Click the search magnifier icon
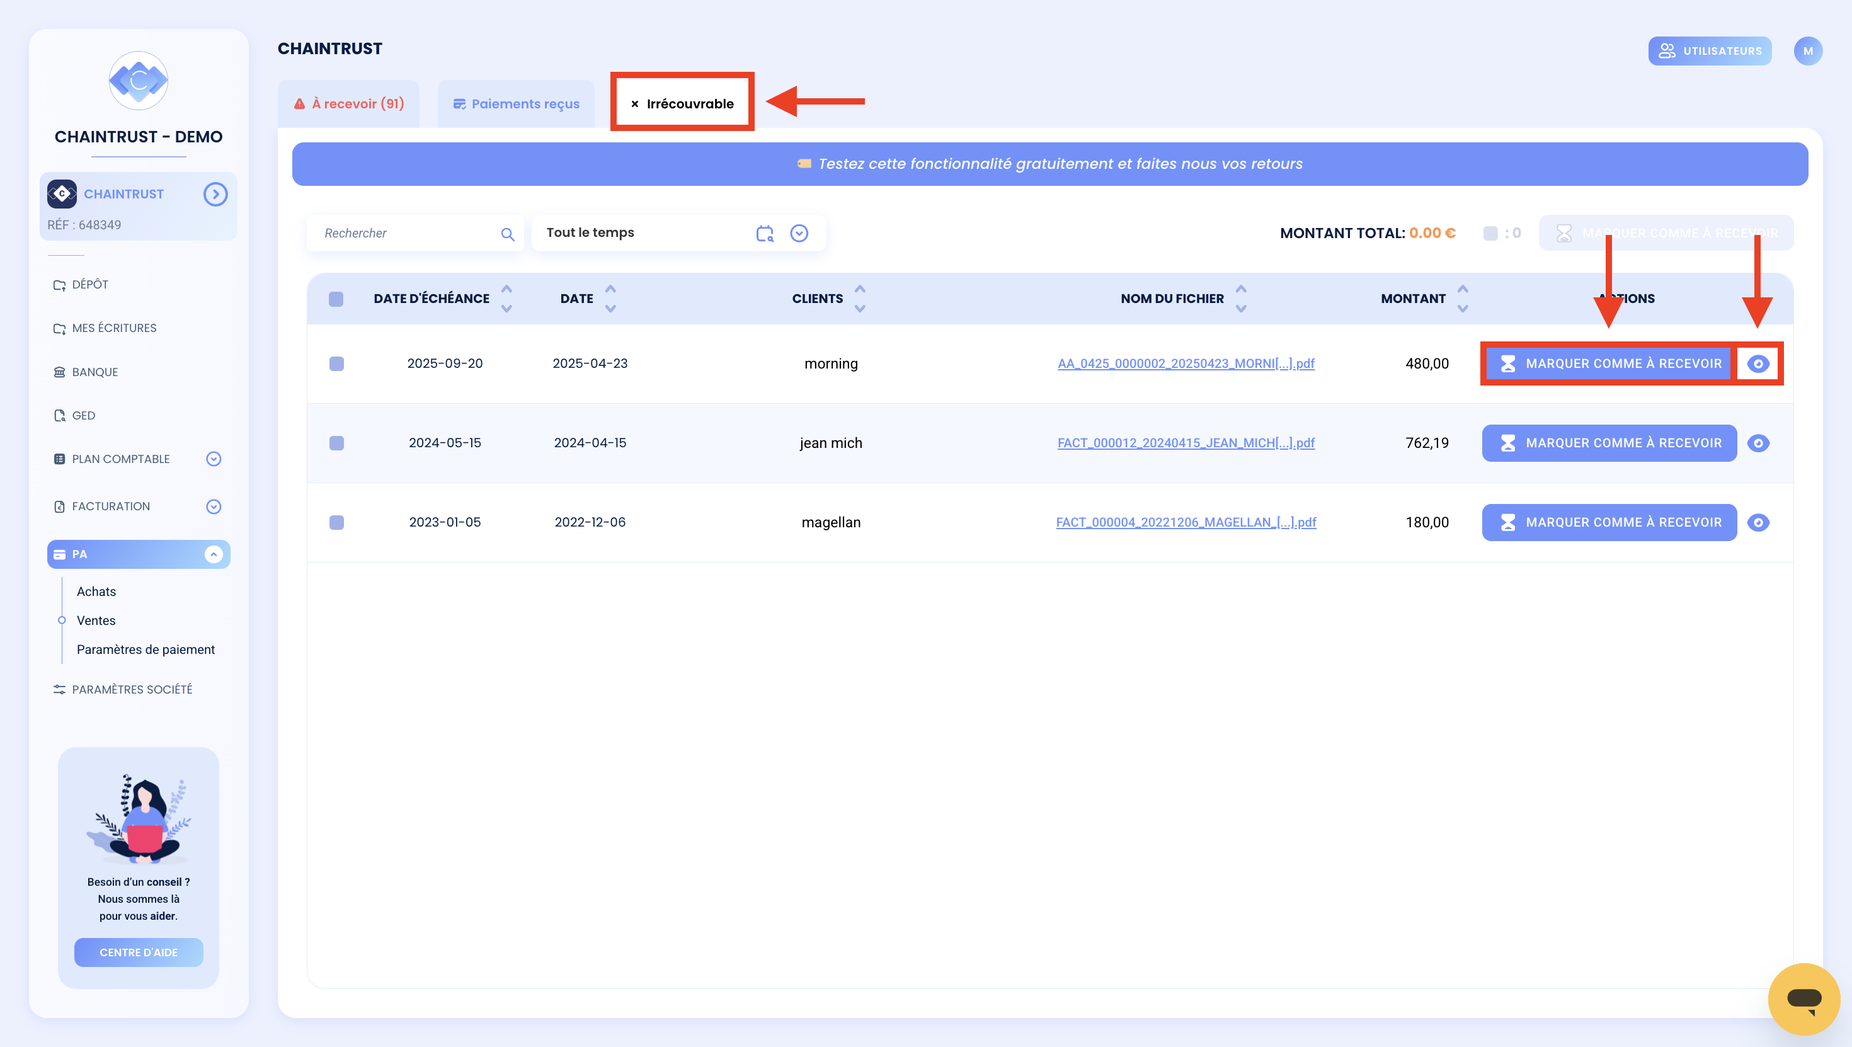 tap(508, 234)
